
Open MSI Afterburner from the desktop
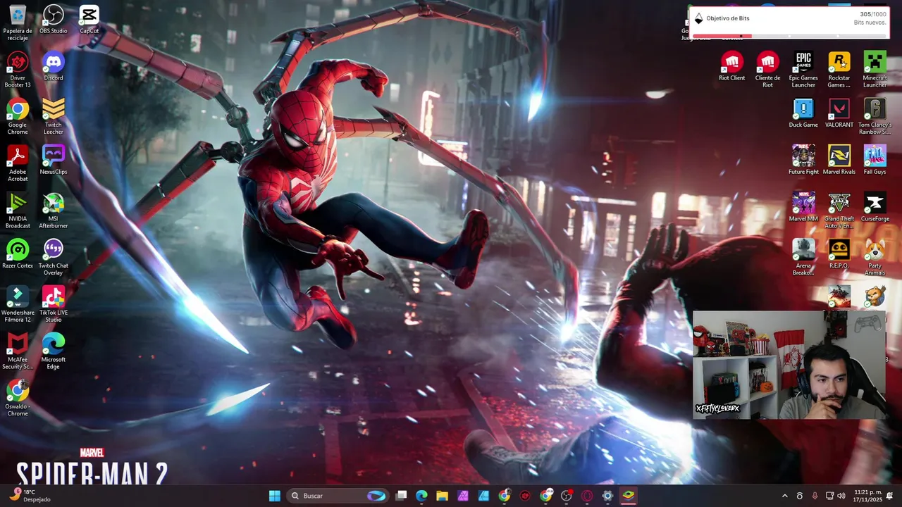pos(54,211)
